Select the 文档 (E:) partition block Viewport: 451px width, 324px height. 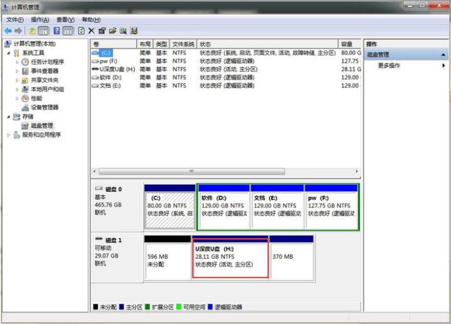pyautogui.click(x=277, y=207)
